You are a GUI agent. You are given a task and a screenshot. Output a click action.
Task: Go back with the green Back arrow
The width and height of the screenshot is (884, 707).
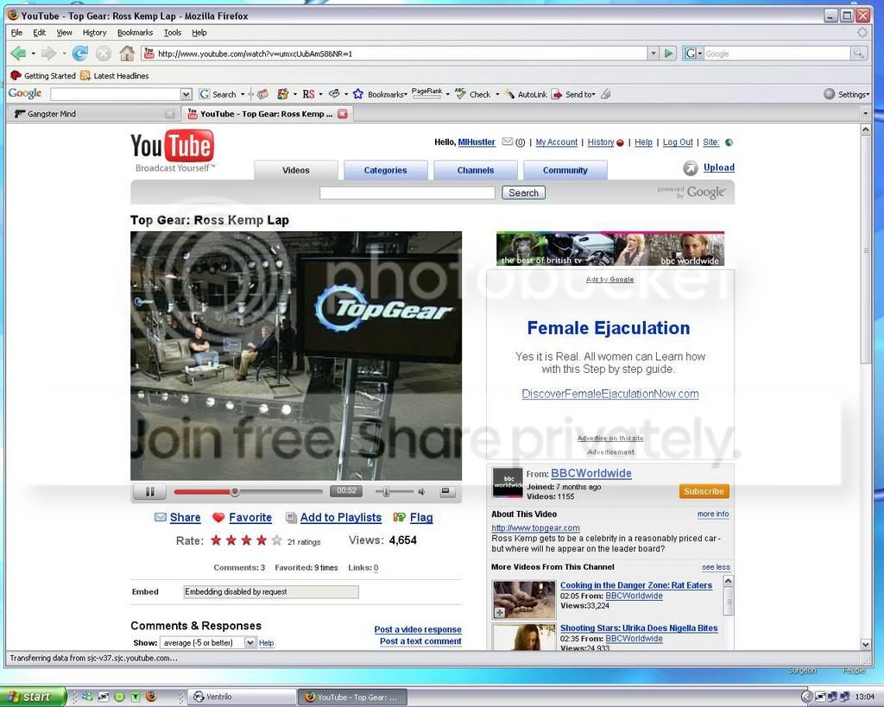point(17,54)
